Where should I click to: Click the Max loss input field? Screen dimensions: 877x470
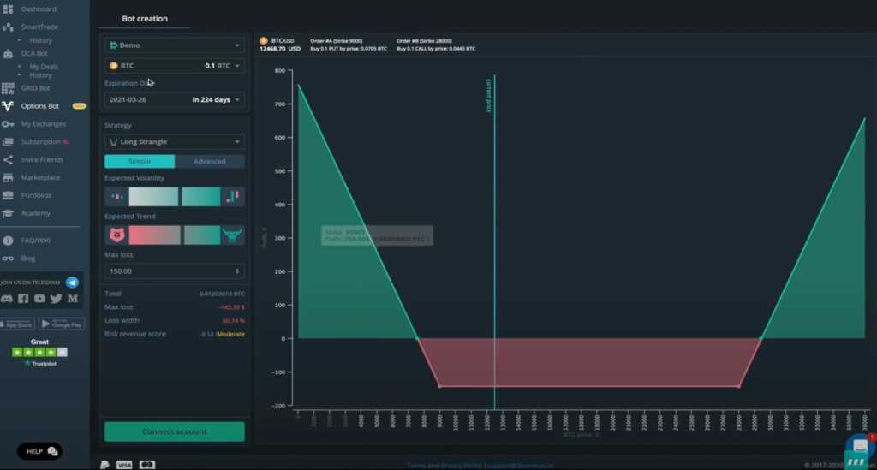(x=174, y=271)
